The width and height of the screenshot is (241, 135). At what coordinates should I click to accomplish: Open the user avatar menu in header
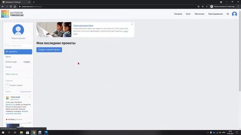point(234,14)
